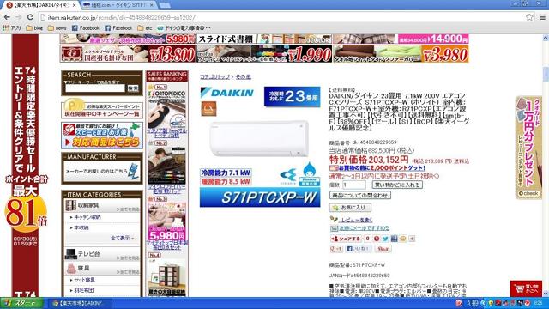Share on Twitter bird icon

tap(385, 239)
